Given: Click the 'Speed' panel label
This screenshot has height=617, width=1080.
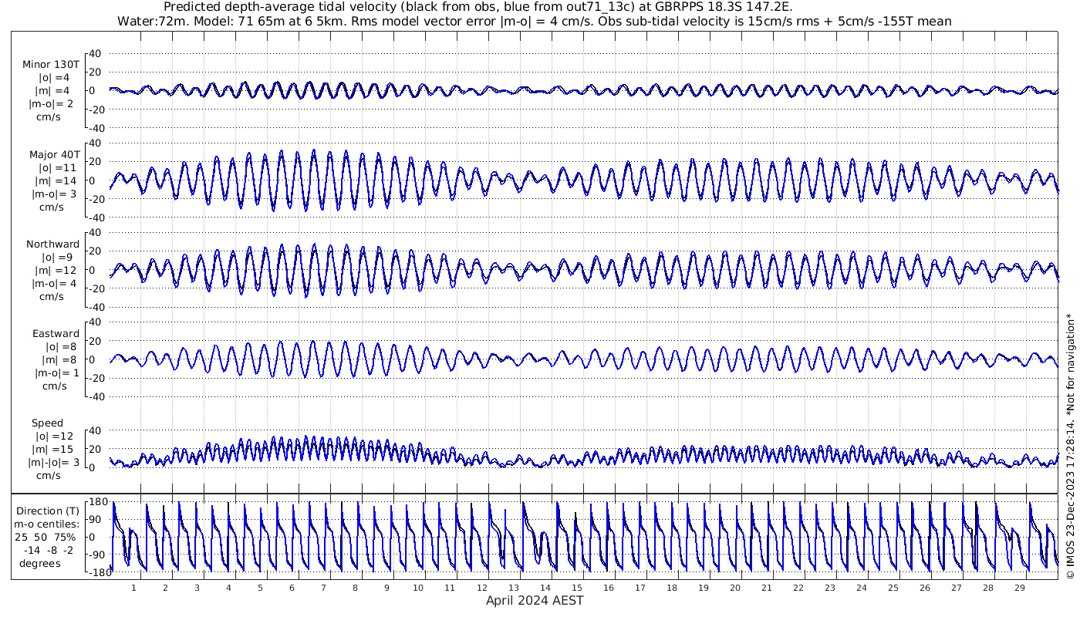Looking at the screenshot, I should coord(48,423).
